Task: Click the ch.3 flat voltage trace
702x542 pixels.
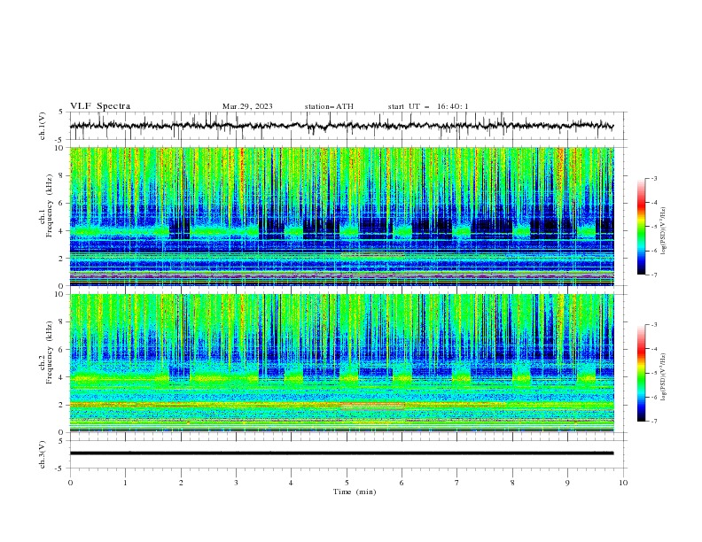Action: pyautogui.click(x=342, y=453)
